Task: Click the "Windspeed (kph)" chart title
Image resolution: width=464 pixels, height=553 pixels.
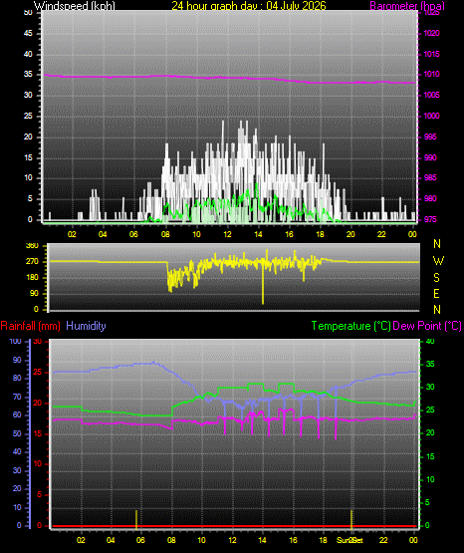Action: pos(75,6)
